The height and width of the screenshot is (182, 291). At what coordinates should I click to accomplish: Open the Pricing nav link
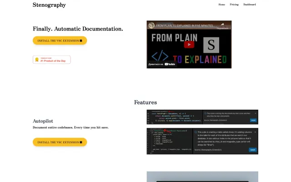tap(234, 5)
